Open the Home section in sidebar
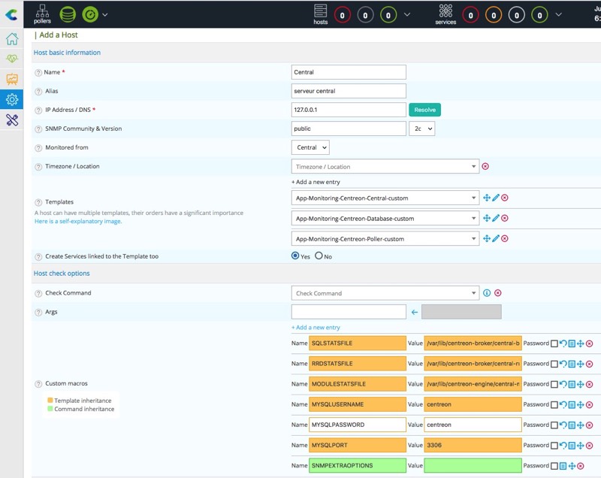 pos(12,39)
